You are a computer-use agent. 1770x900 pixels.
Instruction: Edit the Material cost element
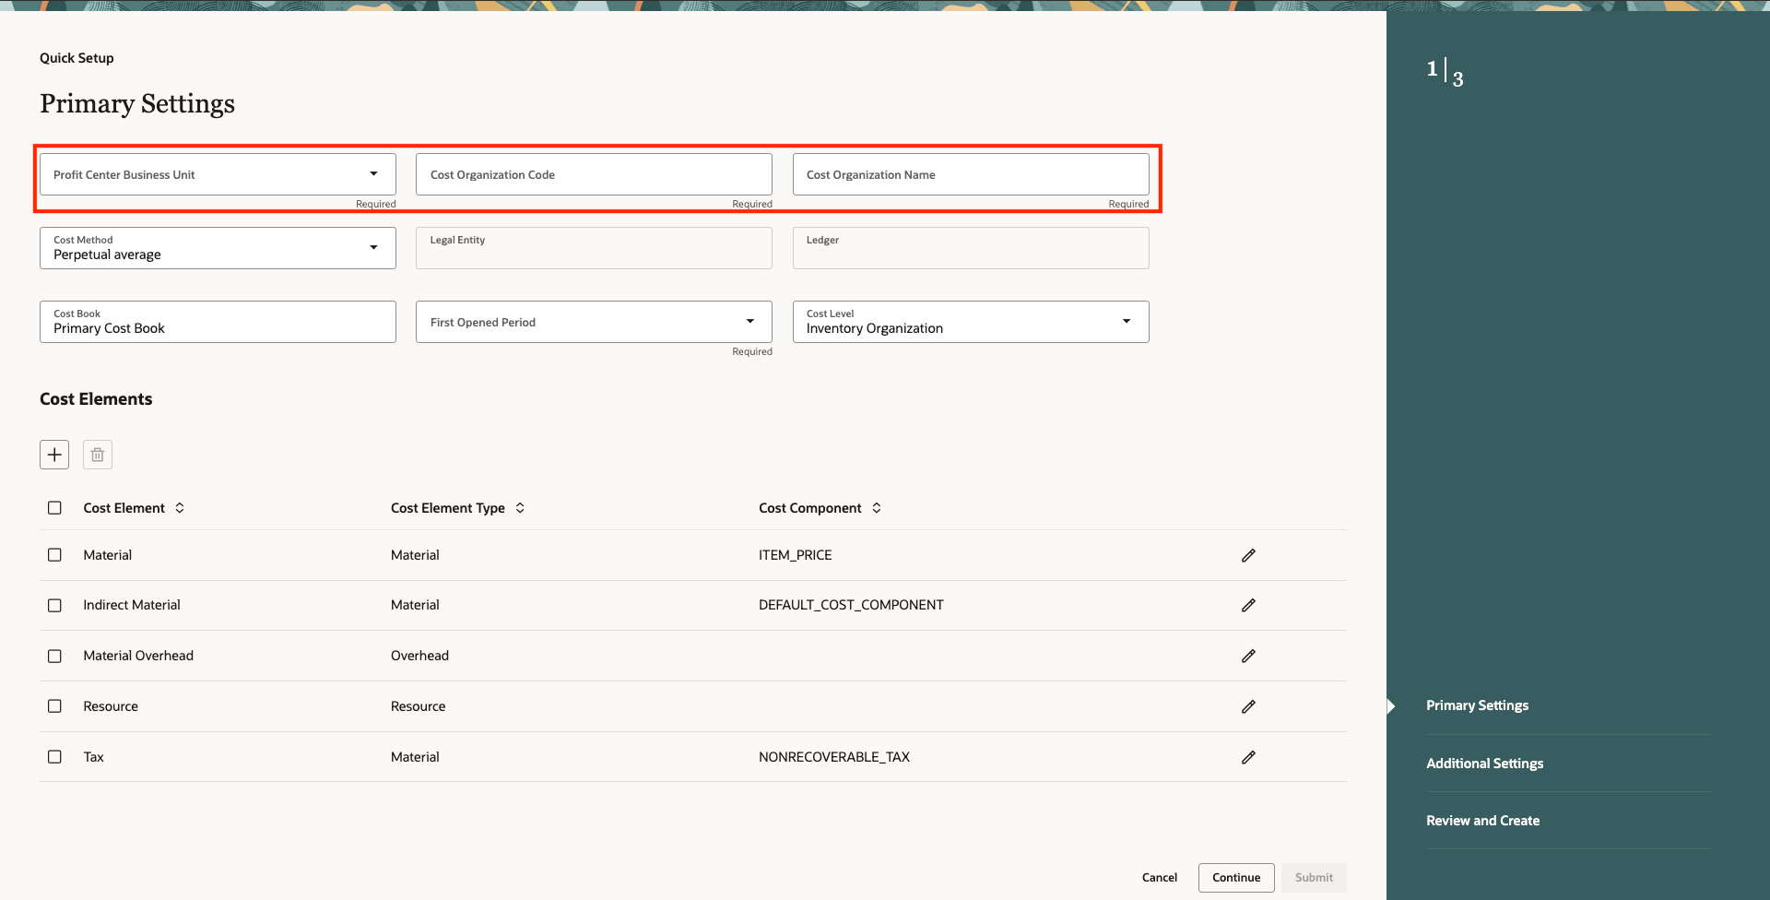pyautogui.click(x=1249, y=554)
